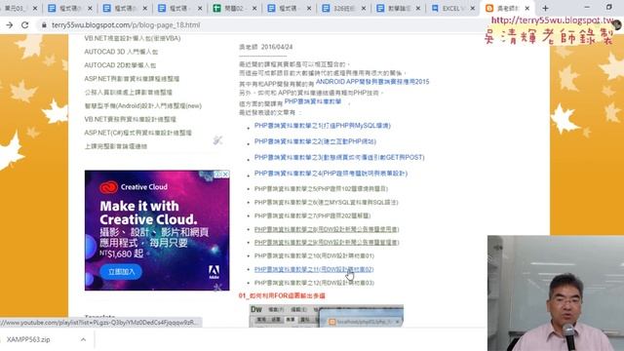Close the Creative Cloud ad

pyautogui.click(x=225, y=175)
